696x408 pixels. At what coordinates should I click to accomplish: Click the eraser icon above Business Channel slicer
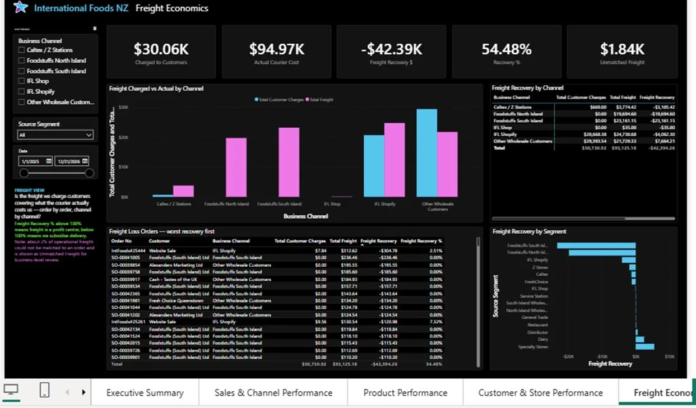[95, 28]
